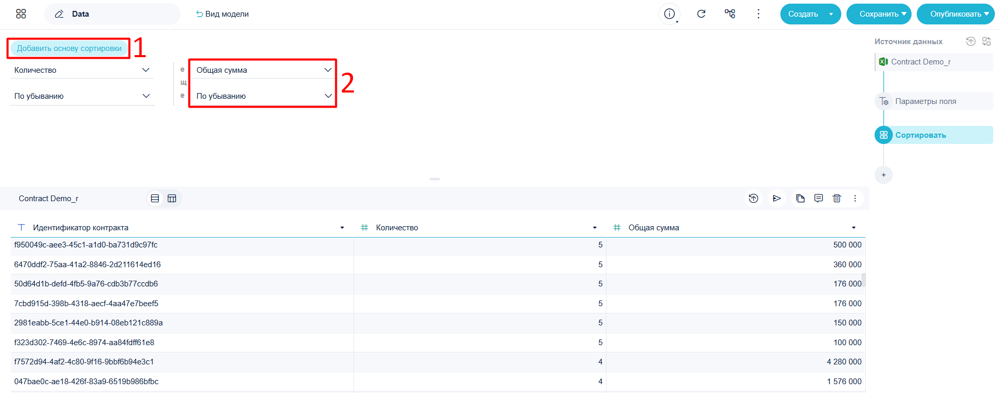Open the second По убыванию order dropdown
This screenshot has width=999, height=393.
[x=264, y=96]
